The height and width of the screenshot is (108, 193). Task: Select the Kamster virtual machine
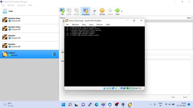30,37
